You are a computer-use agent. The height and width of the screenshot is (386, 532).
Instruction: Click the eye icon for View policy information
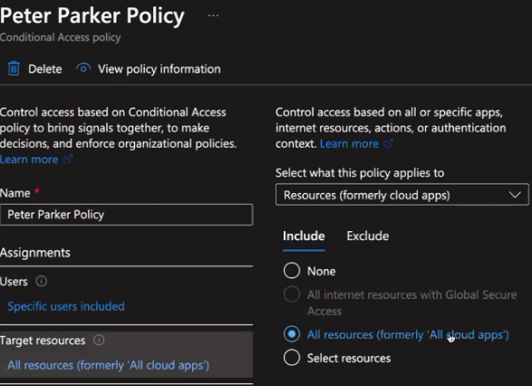[x=83, y=68]
